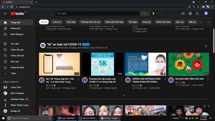The height and width of the screenshot is (121, 215).
Task: Open the hamburger guide menu
Action: pyautogui.click(x=5, y=13)
